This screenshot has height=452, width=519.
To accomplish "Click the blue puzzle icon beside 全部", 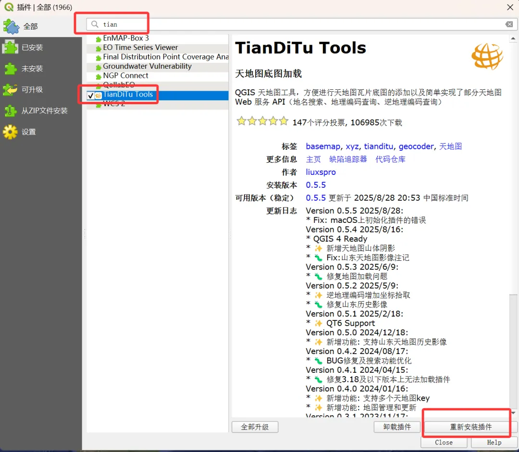I will [11, 26].
